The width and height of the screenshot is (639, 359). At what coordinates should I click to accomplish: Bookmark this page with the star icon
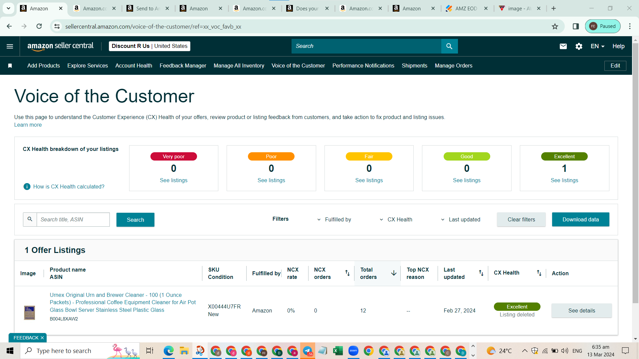[x=555, y=26]
